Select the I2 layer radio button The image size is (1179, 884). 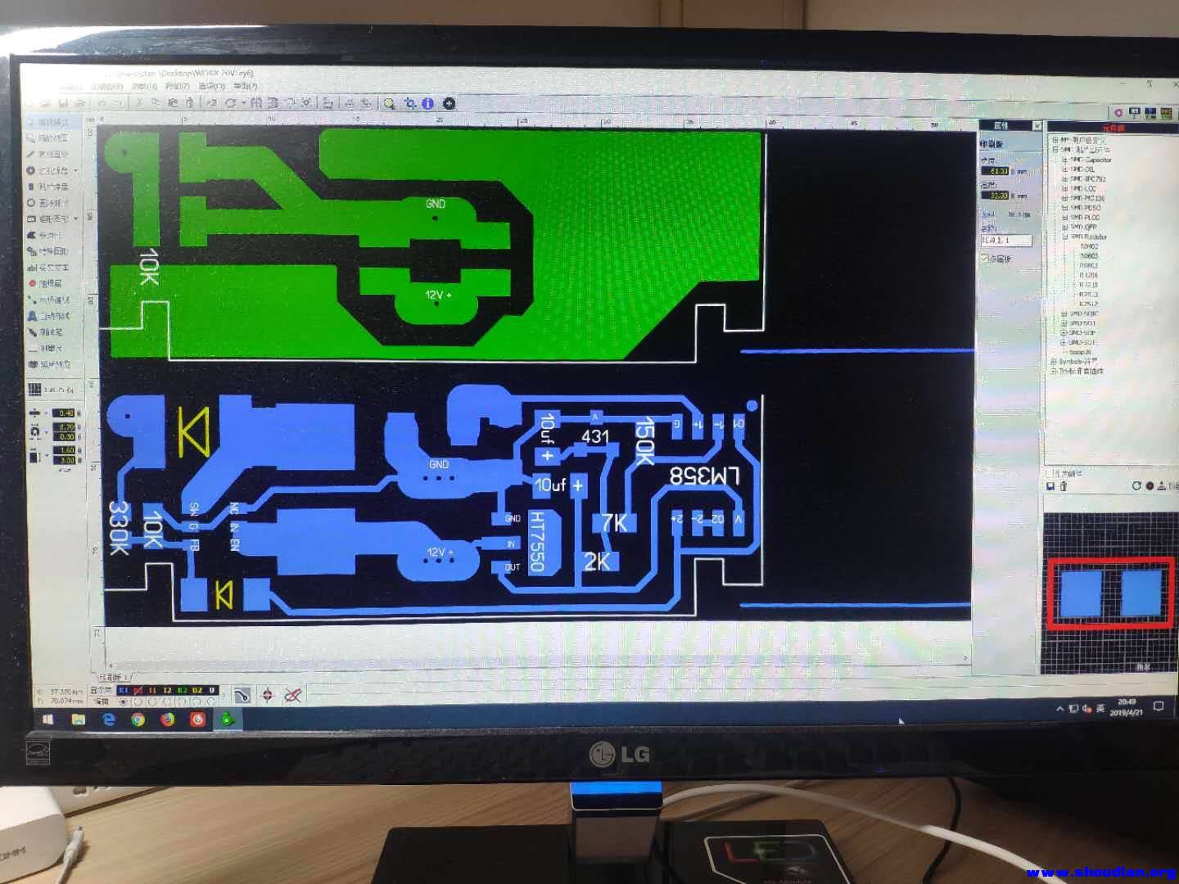168,701
